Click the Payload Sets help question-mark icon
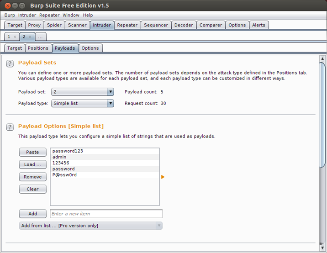327x253 pixels. [x=10, y=63]
